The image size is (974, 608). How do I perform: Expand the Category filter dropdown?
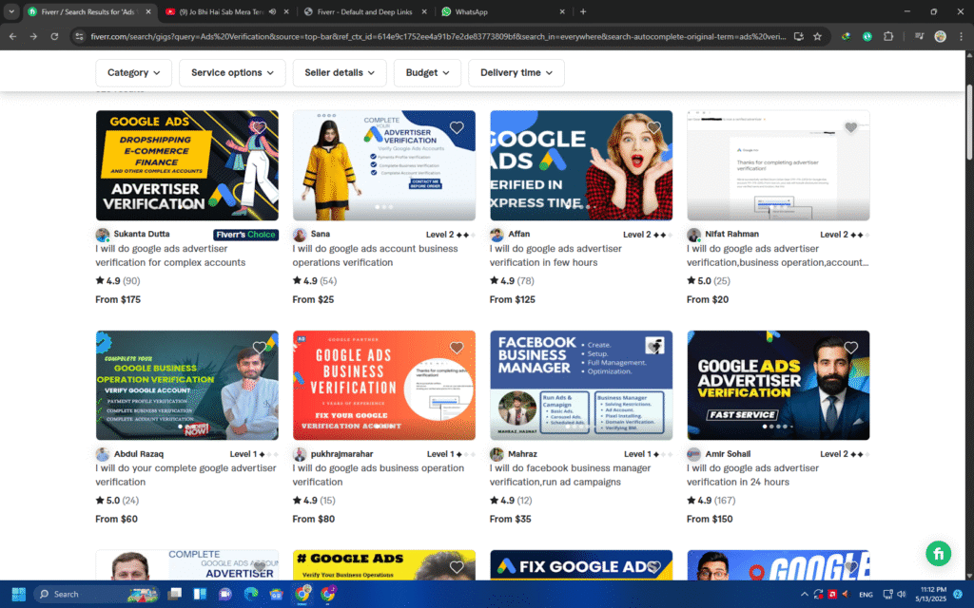[134, 72]
